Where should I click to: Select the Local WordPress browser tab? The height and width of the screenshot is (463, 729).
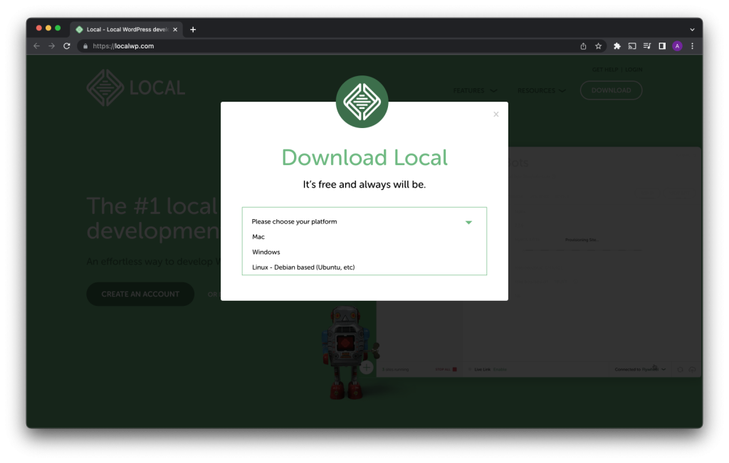click(125, 29)
